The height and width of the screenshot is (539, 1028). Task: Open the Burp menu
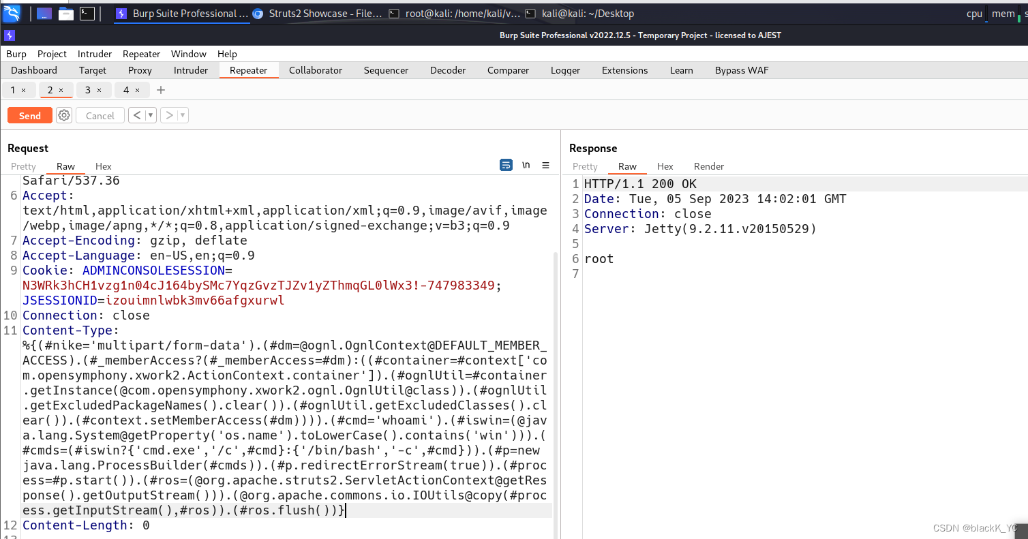(16, 54)
